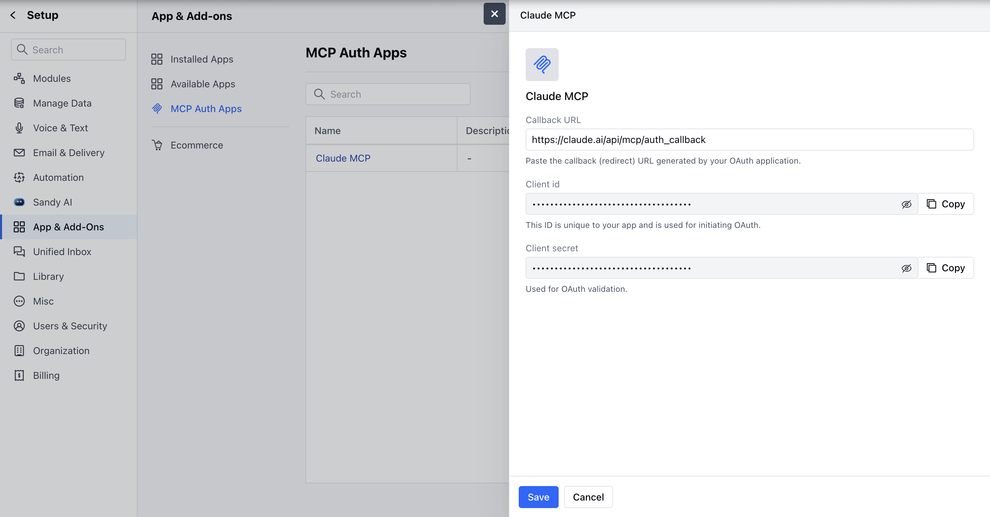Click the App & Add-Ons grid icon
Screen dimensions: 990x517
pos(19,227)
